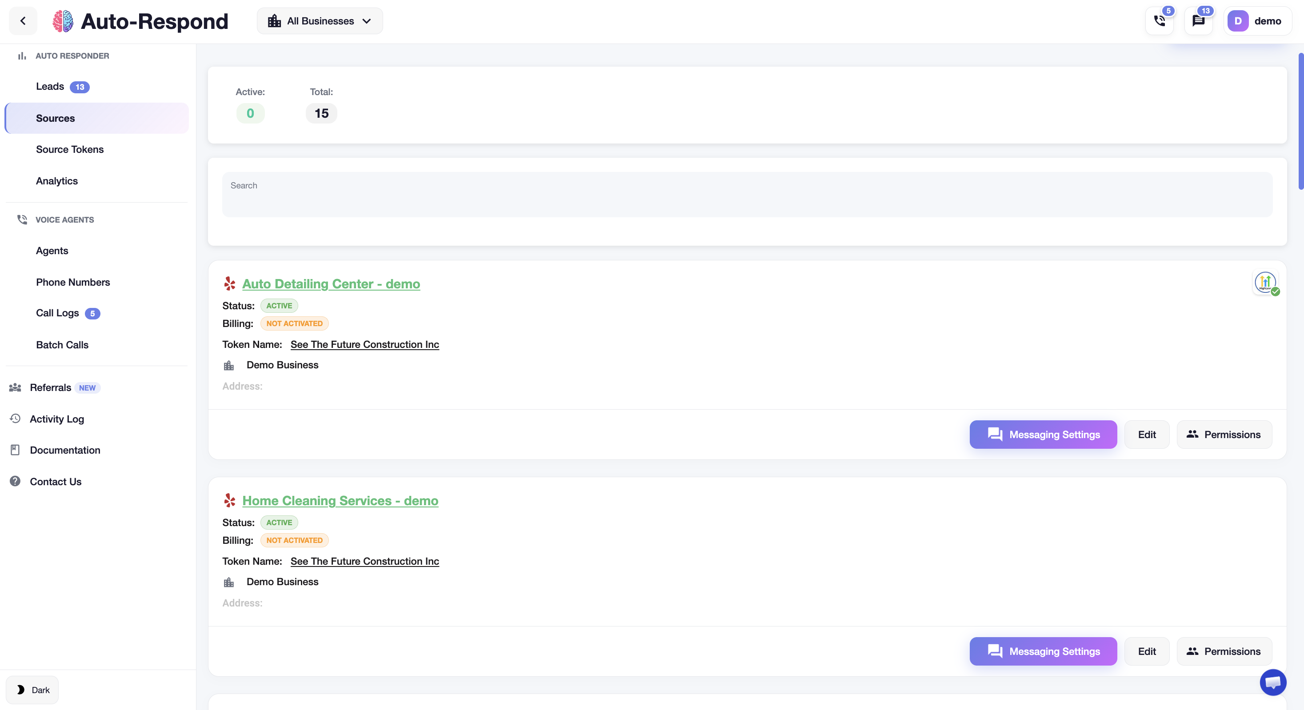The width and height of the screenshot is (1304, 710).
Task: Expand the All Businesses dropdown
Action: [320, 21]
